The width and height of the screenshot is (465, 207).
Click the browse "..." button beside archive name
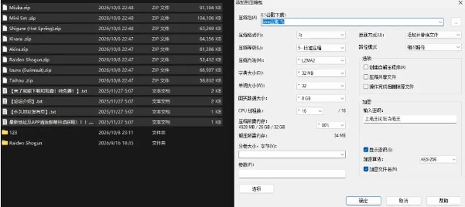click(456, 22)
